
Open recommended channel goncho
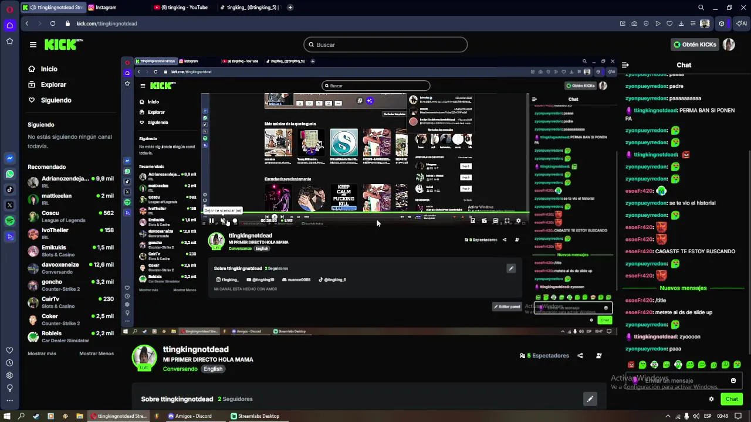coord(71,285)
